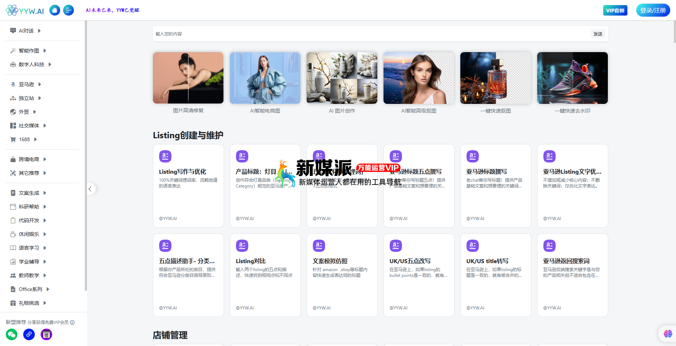Open the floating brain assistant icon
The image size is (676, 346).
(x=668, y=333)
